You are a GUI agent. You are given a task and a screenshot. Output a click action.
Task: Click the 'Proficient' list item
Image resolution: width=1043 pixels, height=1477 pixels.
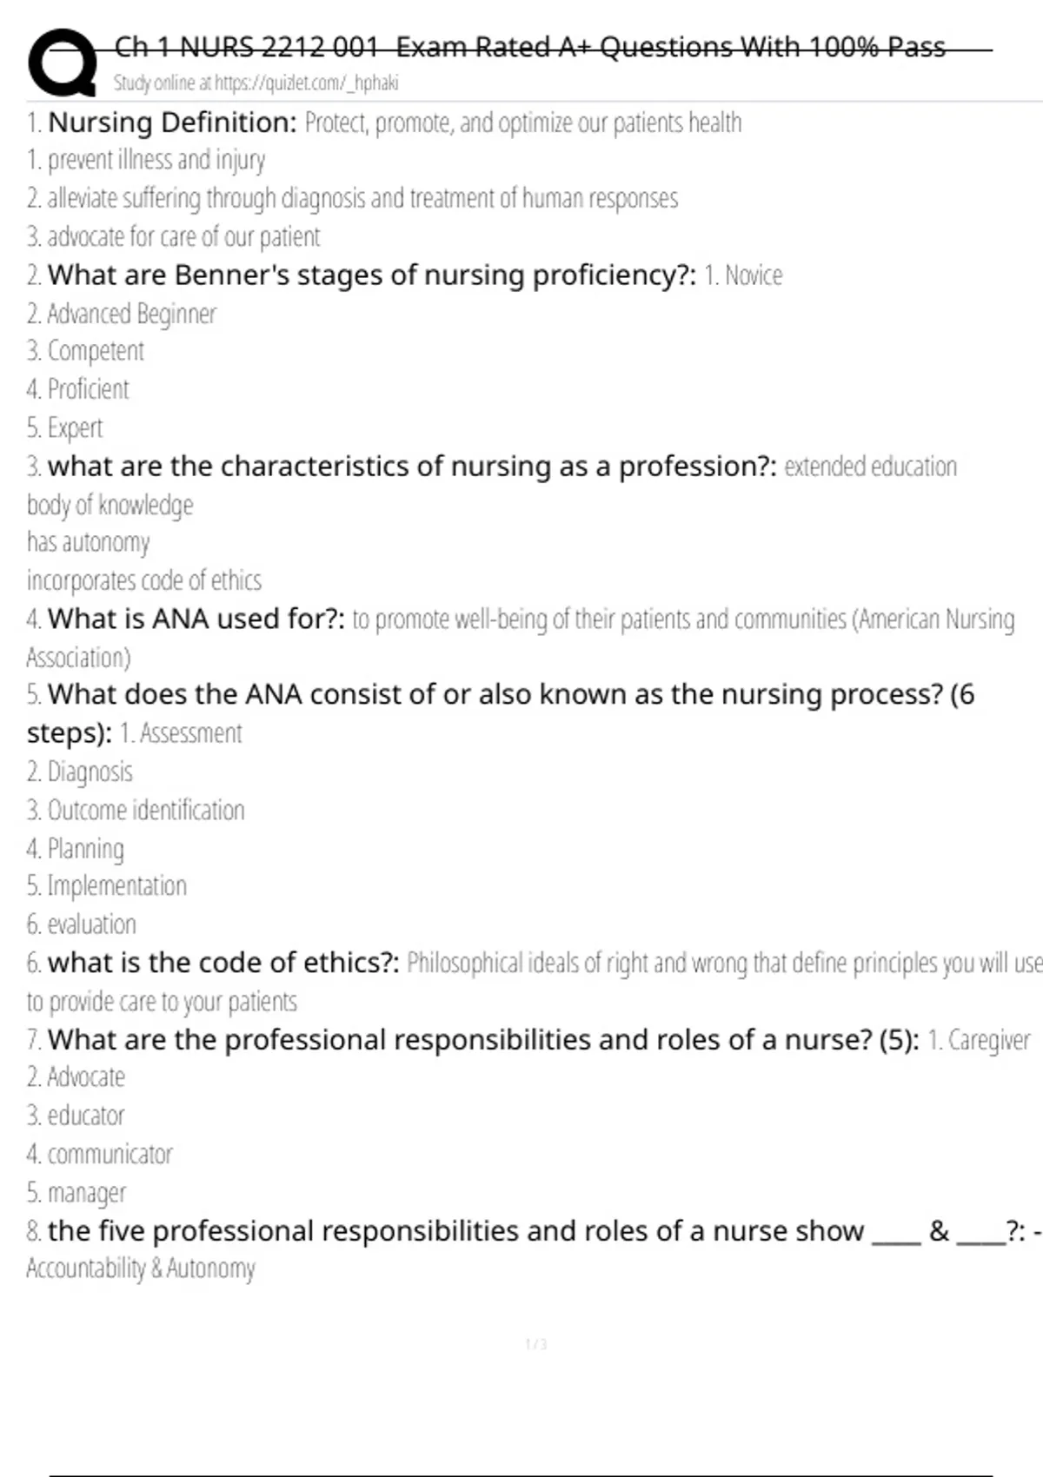(78, 389)
